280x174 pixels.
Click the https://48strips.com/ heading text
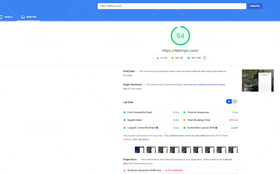pyautogui.click(x=180, y=51)
